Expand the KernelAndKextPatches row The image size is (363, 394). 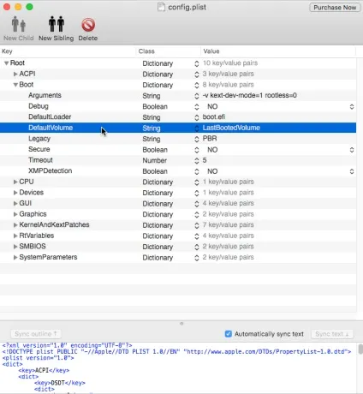click(x=15, y=225)
